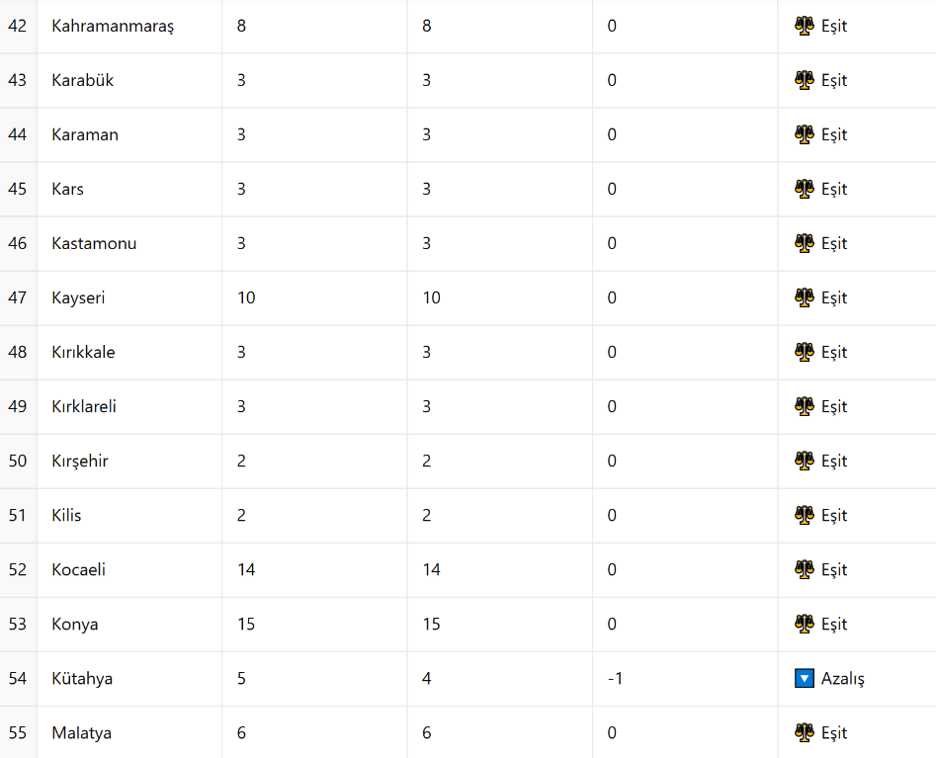Click the first 10 value for Kayseri
The image size is (936, 758).
click(246, 297)
